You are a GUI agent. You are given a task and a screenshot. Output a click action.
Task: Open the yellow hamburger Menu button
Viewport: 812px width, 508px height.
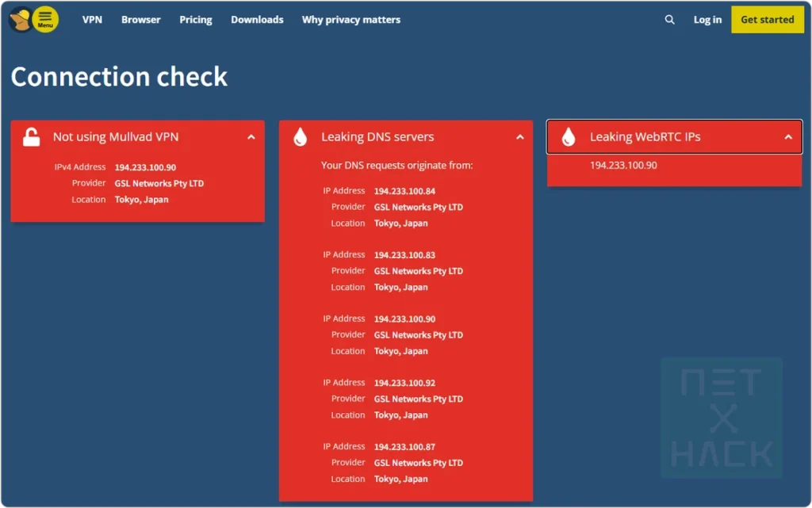tap(45, 19)
